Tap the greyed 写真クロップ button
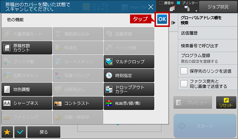Viewport: 238px width, 139px height. point(78,76)
